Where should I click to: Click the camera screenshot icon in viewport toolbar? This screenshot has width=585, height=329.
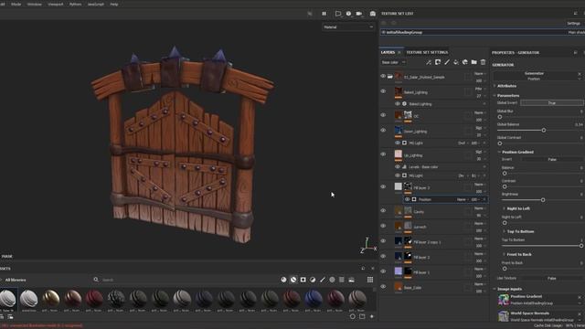point(372,14)
